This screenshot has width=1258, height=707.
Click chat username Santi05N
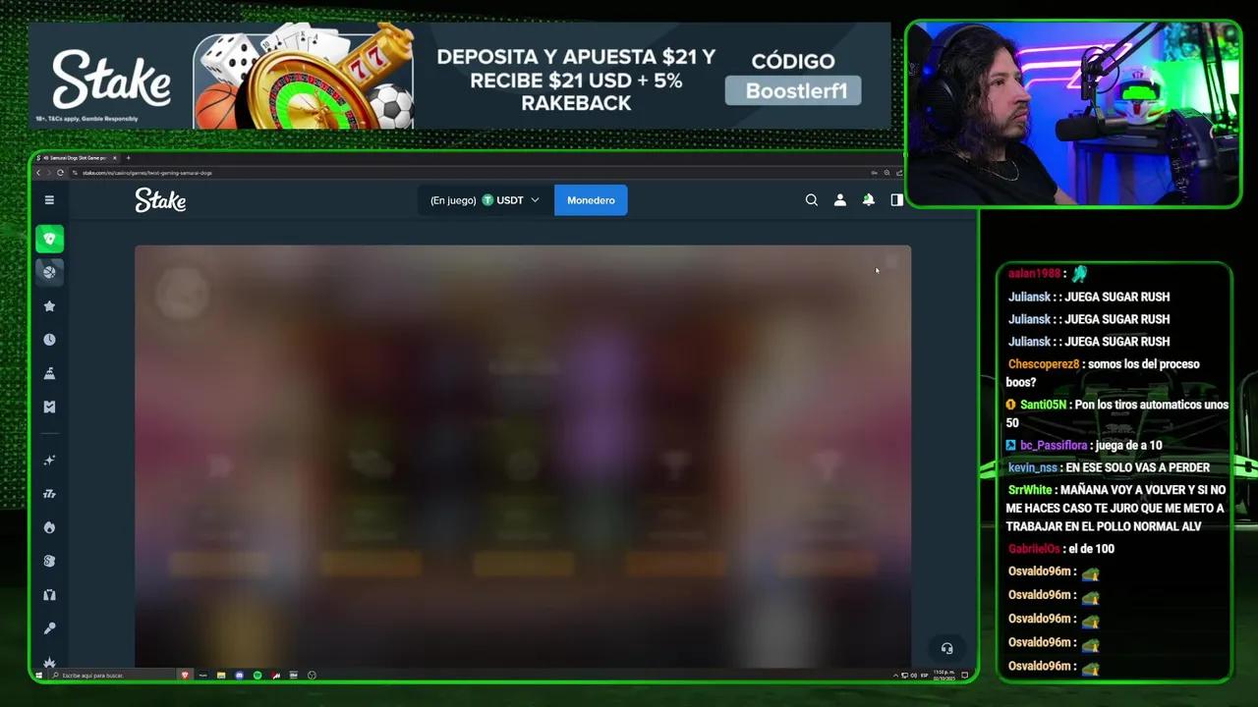[x=1043, y=405]
